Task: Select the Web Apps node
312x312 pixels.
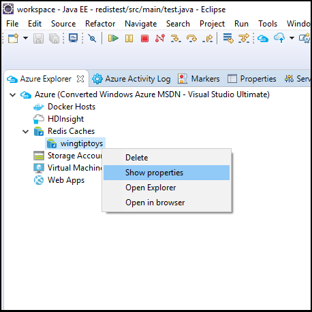Action: coord(66,180)
